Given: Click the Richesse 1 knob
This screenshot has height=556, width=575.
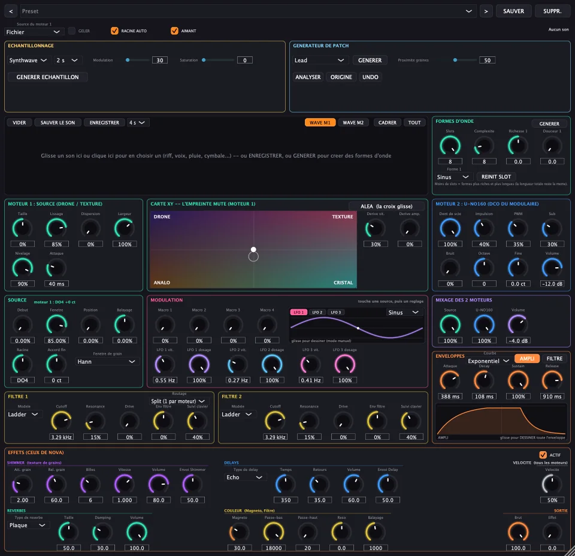Looking at the screenshot, I should (518, 146).
